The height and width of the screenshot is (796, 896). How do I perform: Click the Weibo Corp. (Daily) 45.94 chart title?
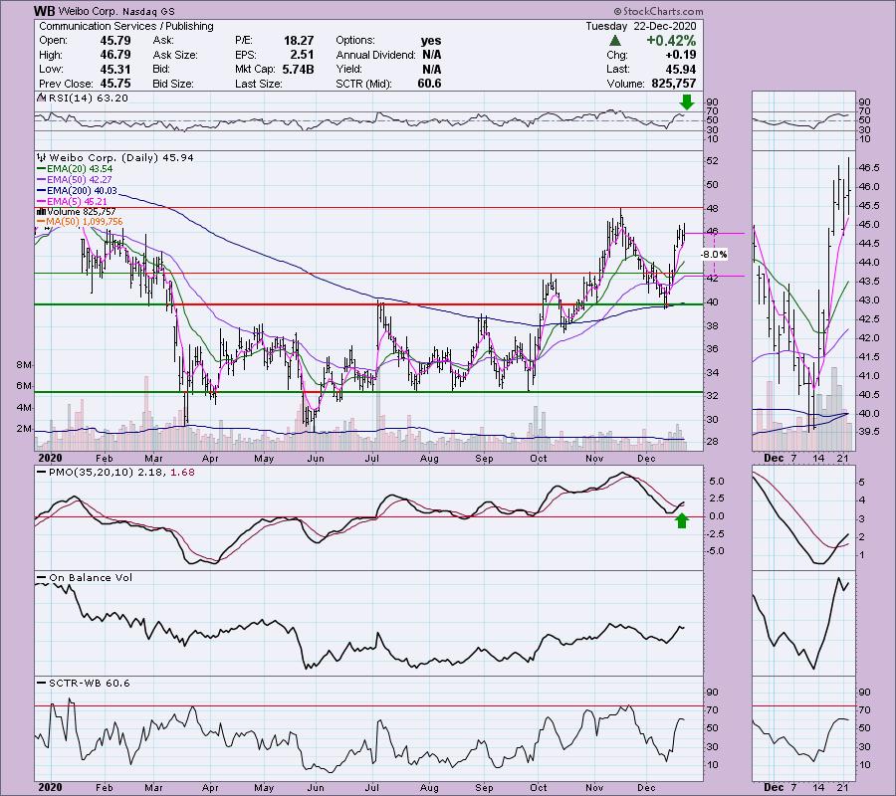[x=121, y=157]
